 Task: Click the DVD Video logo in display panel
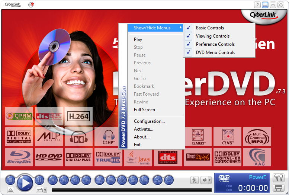tap(224, 178)
